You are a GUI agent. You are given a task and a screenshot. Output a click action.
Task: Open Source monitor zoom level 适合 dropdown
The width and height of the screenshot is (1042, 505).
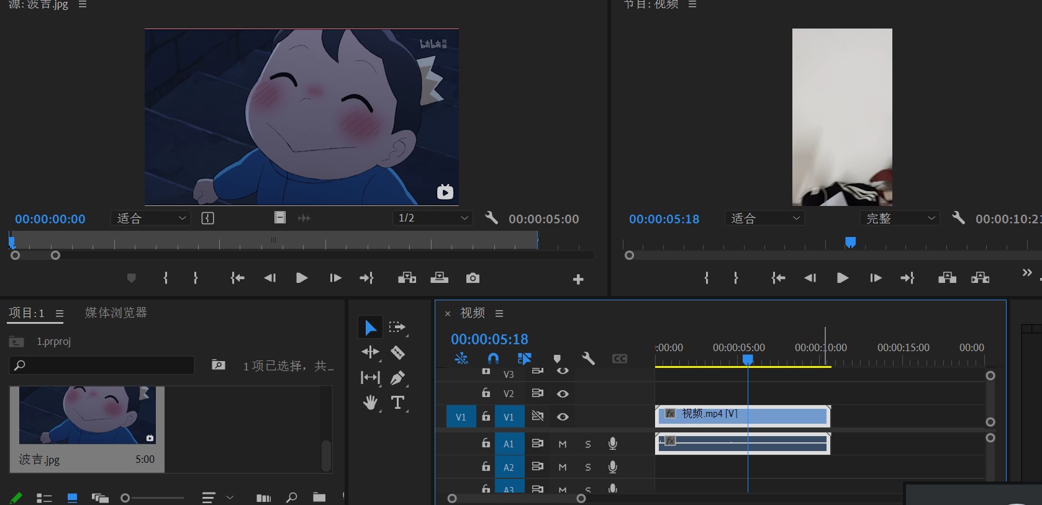(x=150, y=218)
